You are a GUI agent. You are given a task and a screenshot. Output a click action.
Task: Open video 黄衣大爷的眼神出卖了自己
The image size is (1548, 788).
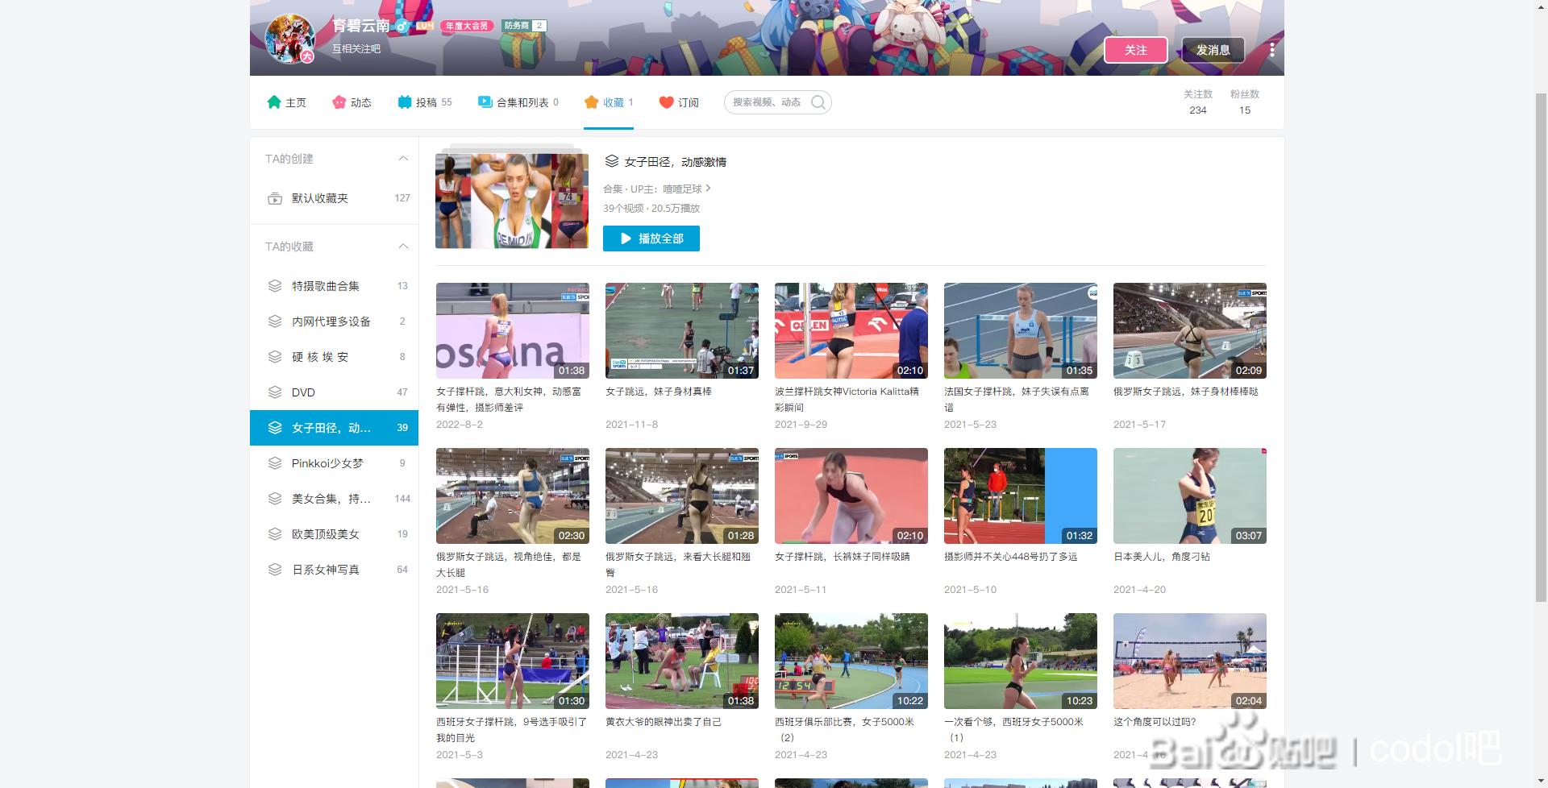[681, 661]
